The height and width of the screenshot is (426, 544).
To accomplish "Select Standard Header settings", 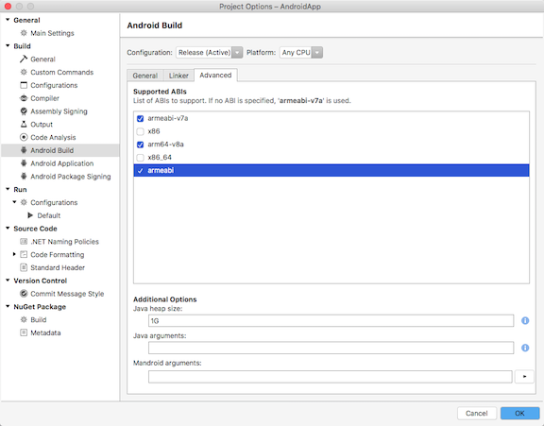I will (58, 267).
